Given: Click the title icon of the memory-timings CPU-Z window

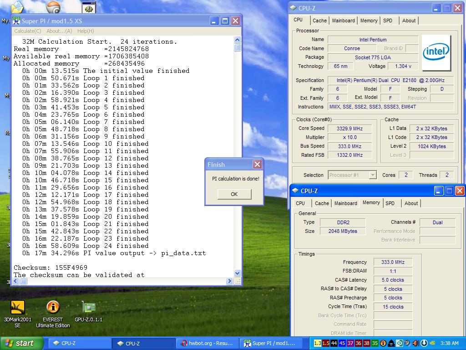Looking at the screenshot, I should coord(295,191).
